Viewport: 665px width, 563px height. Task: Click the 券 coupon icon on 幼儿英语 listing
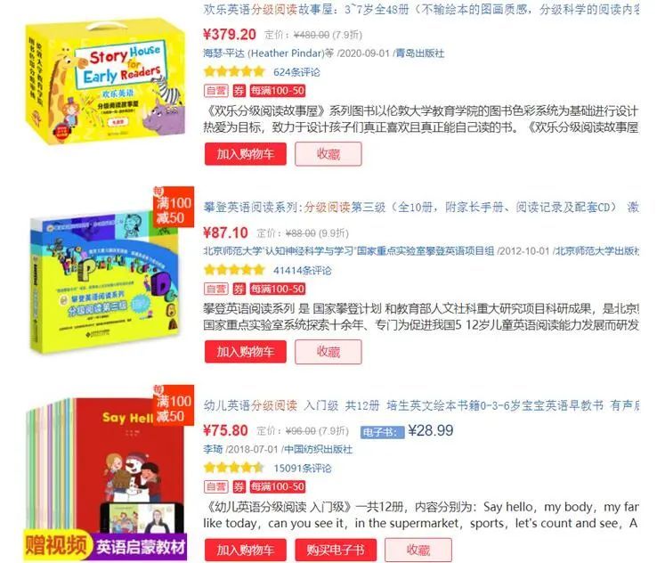point(239,486)
